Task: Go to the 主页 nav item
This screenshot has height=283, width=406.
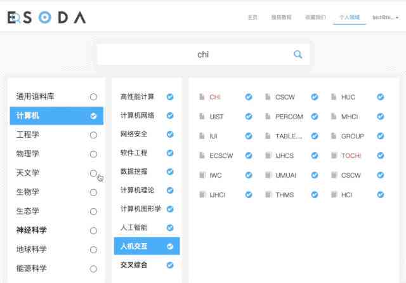Action: (252, 17)
